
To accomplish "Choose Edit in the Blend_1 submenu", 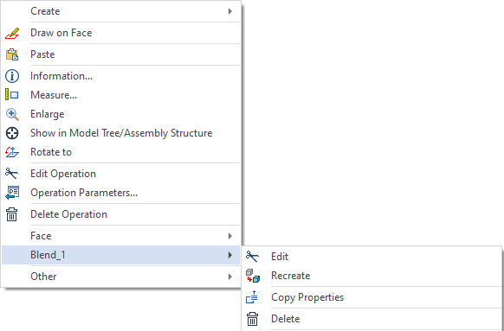I will tap(372, 257).
